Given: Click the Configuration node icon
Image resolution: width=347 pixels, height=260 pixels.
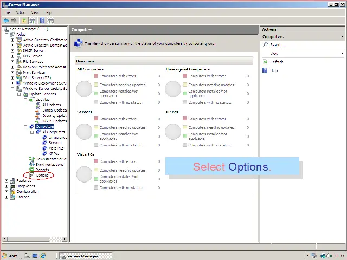Looking at the screenshot, I should (x=12, y=191).
